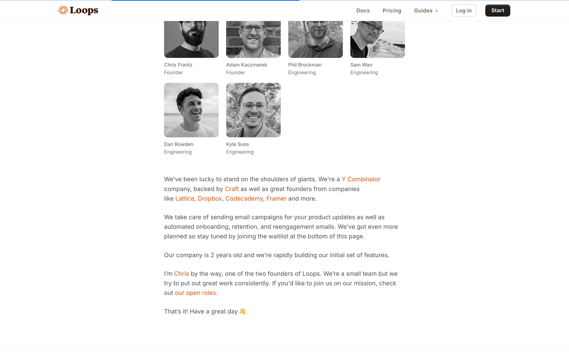Screen dimensions: 569x355
Task: Click the black Start button
Action: pyautogui.click(x=498, y=11)
